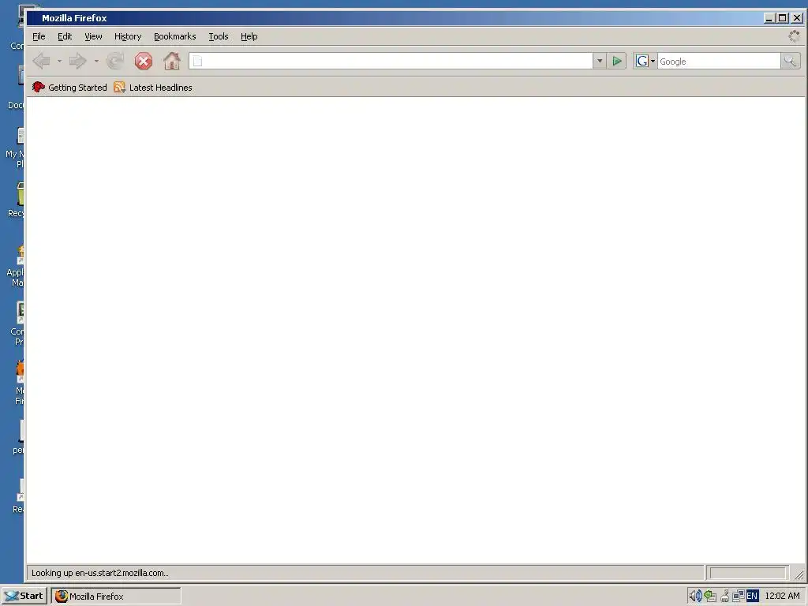Click the status bar progress meter

click(x=748, y=573)
